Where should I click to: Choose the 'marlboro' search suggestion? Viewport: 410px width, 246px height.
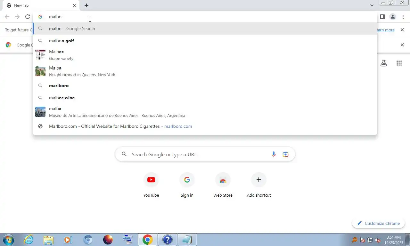(x=205, y=86)
